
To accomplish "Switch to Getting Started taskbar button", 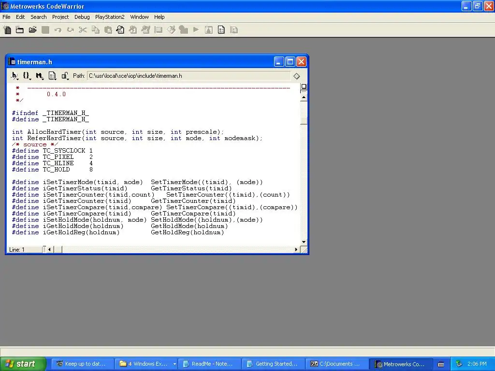I will 274,364.
